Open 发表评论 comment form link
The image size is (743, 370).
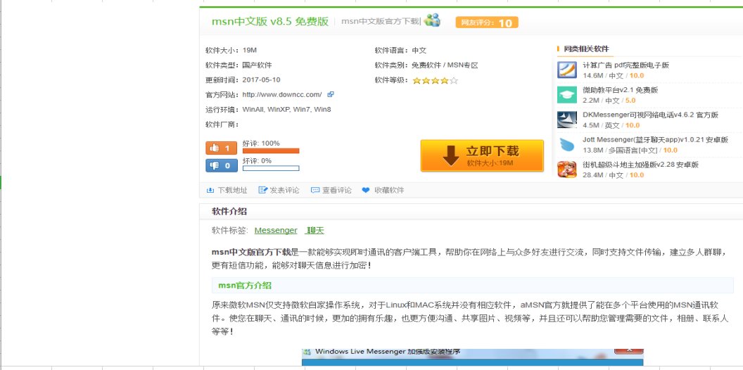tap(284, 191)
